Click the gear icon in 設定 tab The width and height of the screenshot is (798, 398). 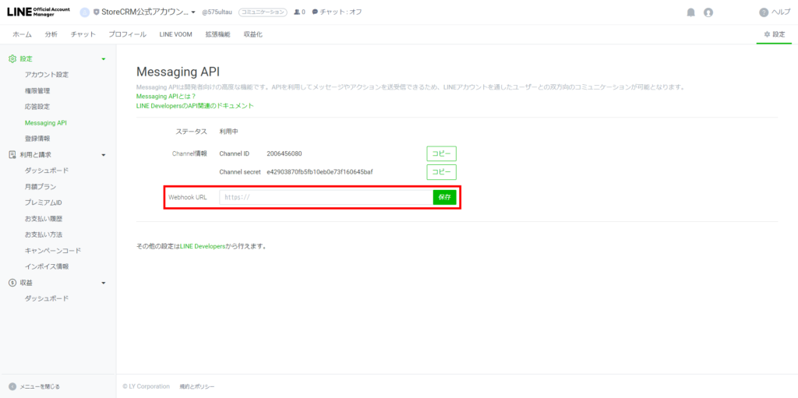767,34
